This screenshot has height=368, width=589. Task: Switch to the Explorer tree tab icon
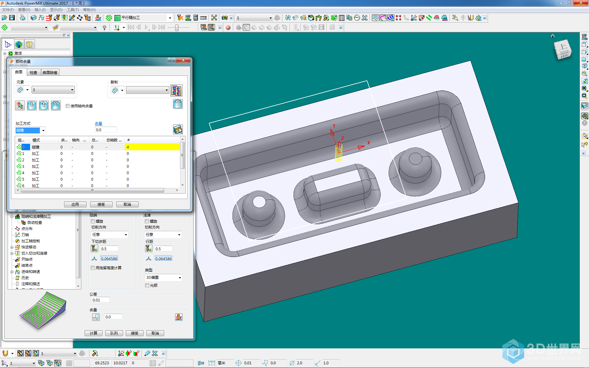pos(8,44)
